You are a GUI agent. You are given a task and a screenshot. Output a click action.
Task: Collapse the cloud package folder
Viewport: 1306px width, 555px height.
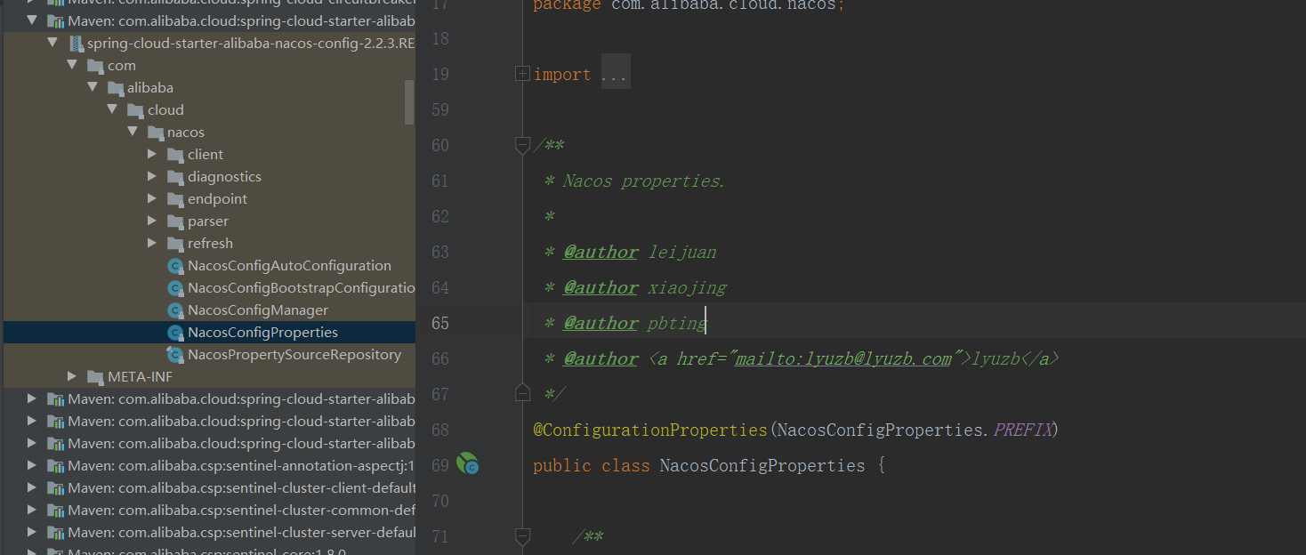point(112,110)
